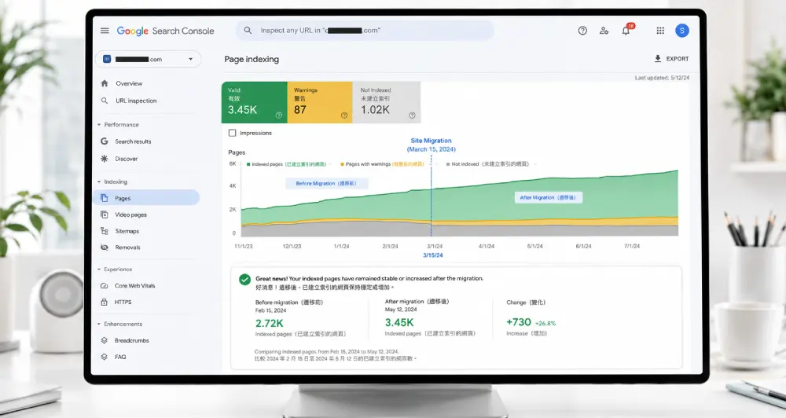
Task: Open the notifications bell
Action: [626, 31]
